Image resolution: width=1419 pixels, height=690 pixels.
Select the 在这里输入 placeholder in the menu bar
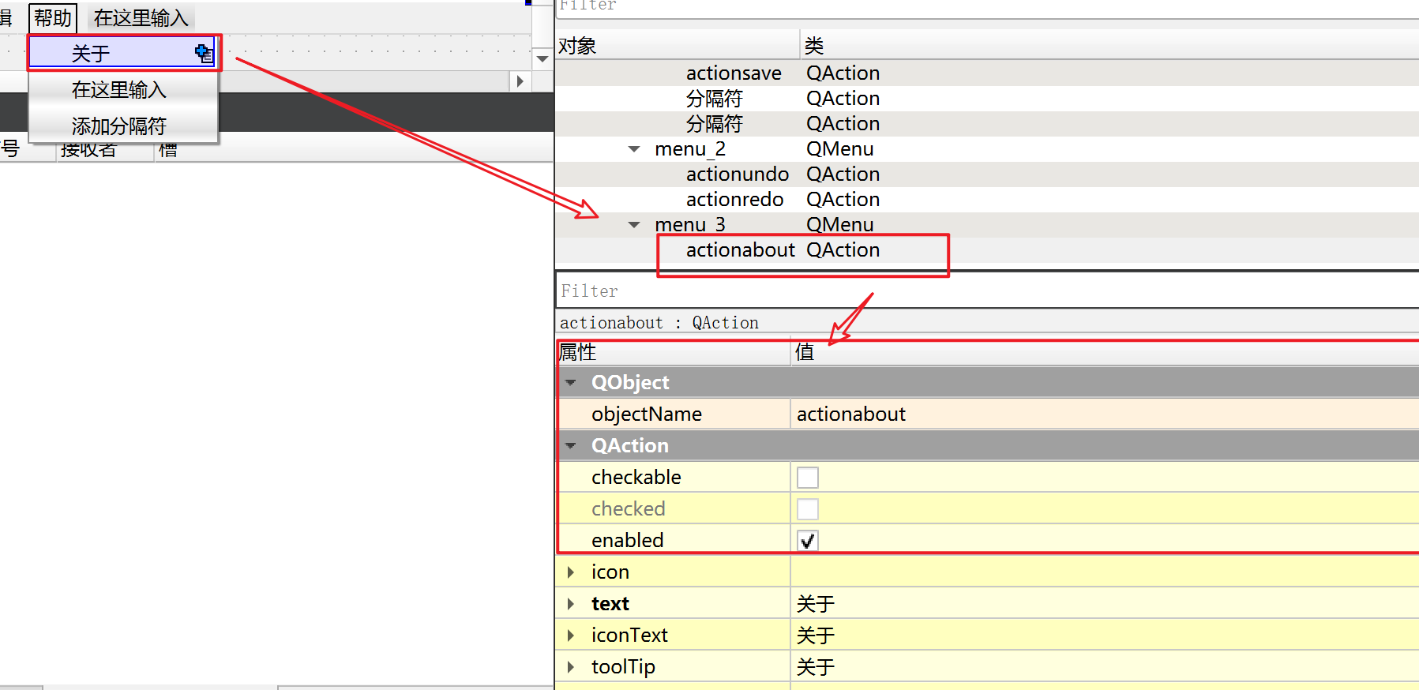click(141, 17)
